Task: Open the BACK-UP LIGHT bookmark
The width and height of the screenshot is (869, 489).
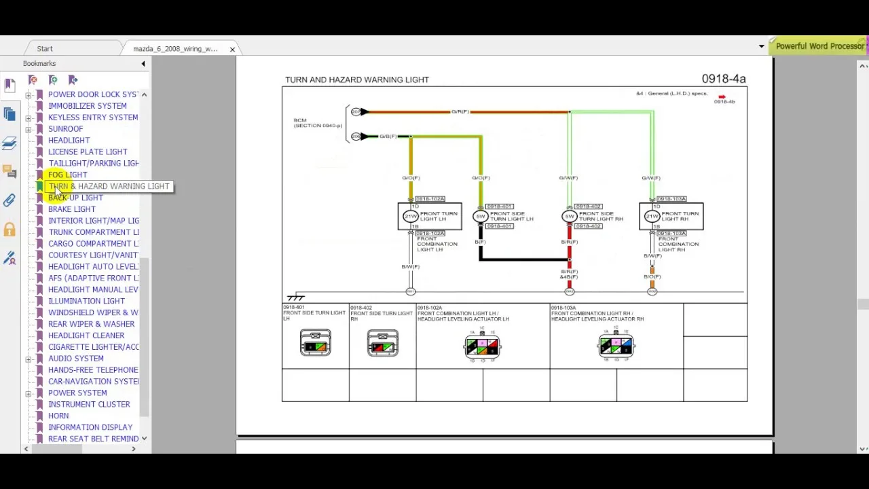Action: 75,198
